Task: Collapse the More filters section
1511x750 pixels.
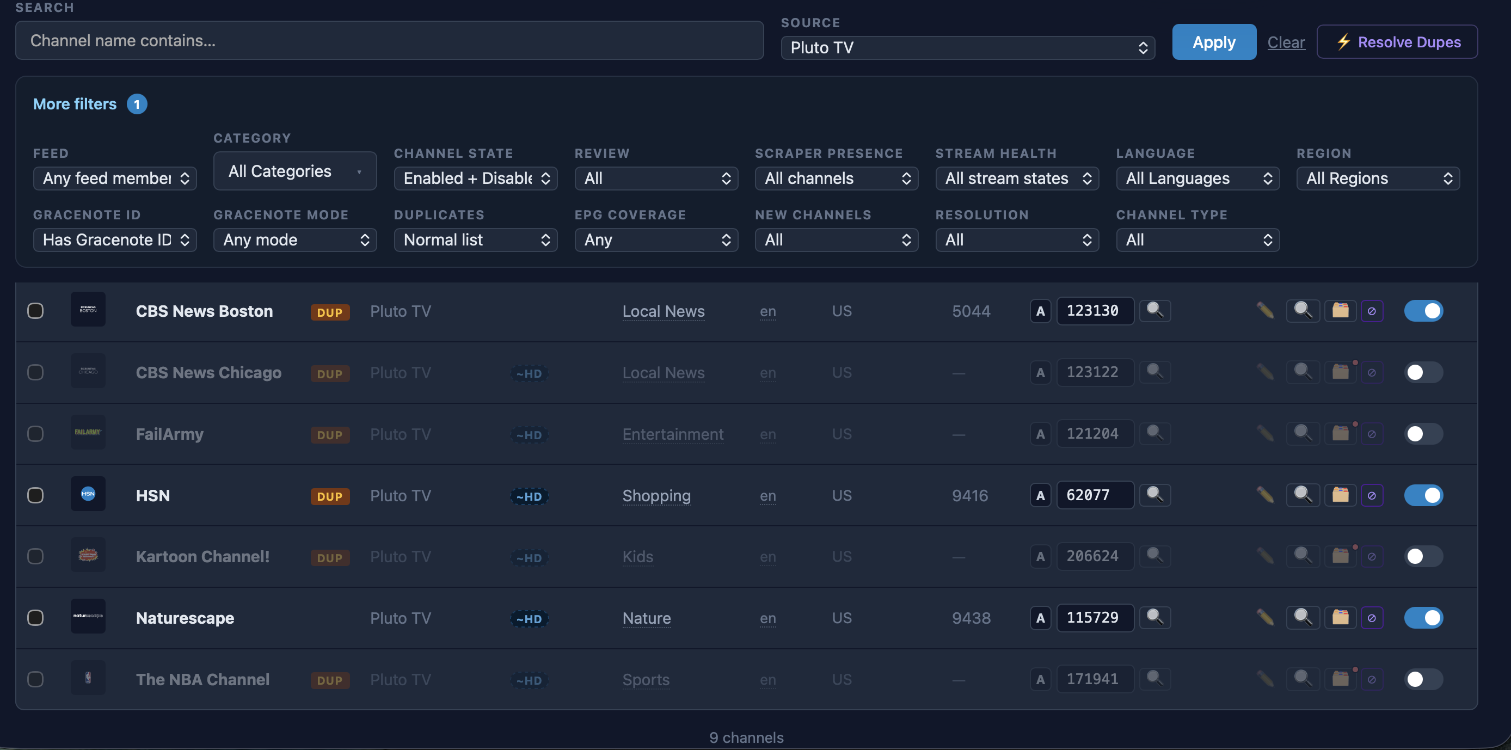Action: [75, 104]
